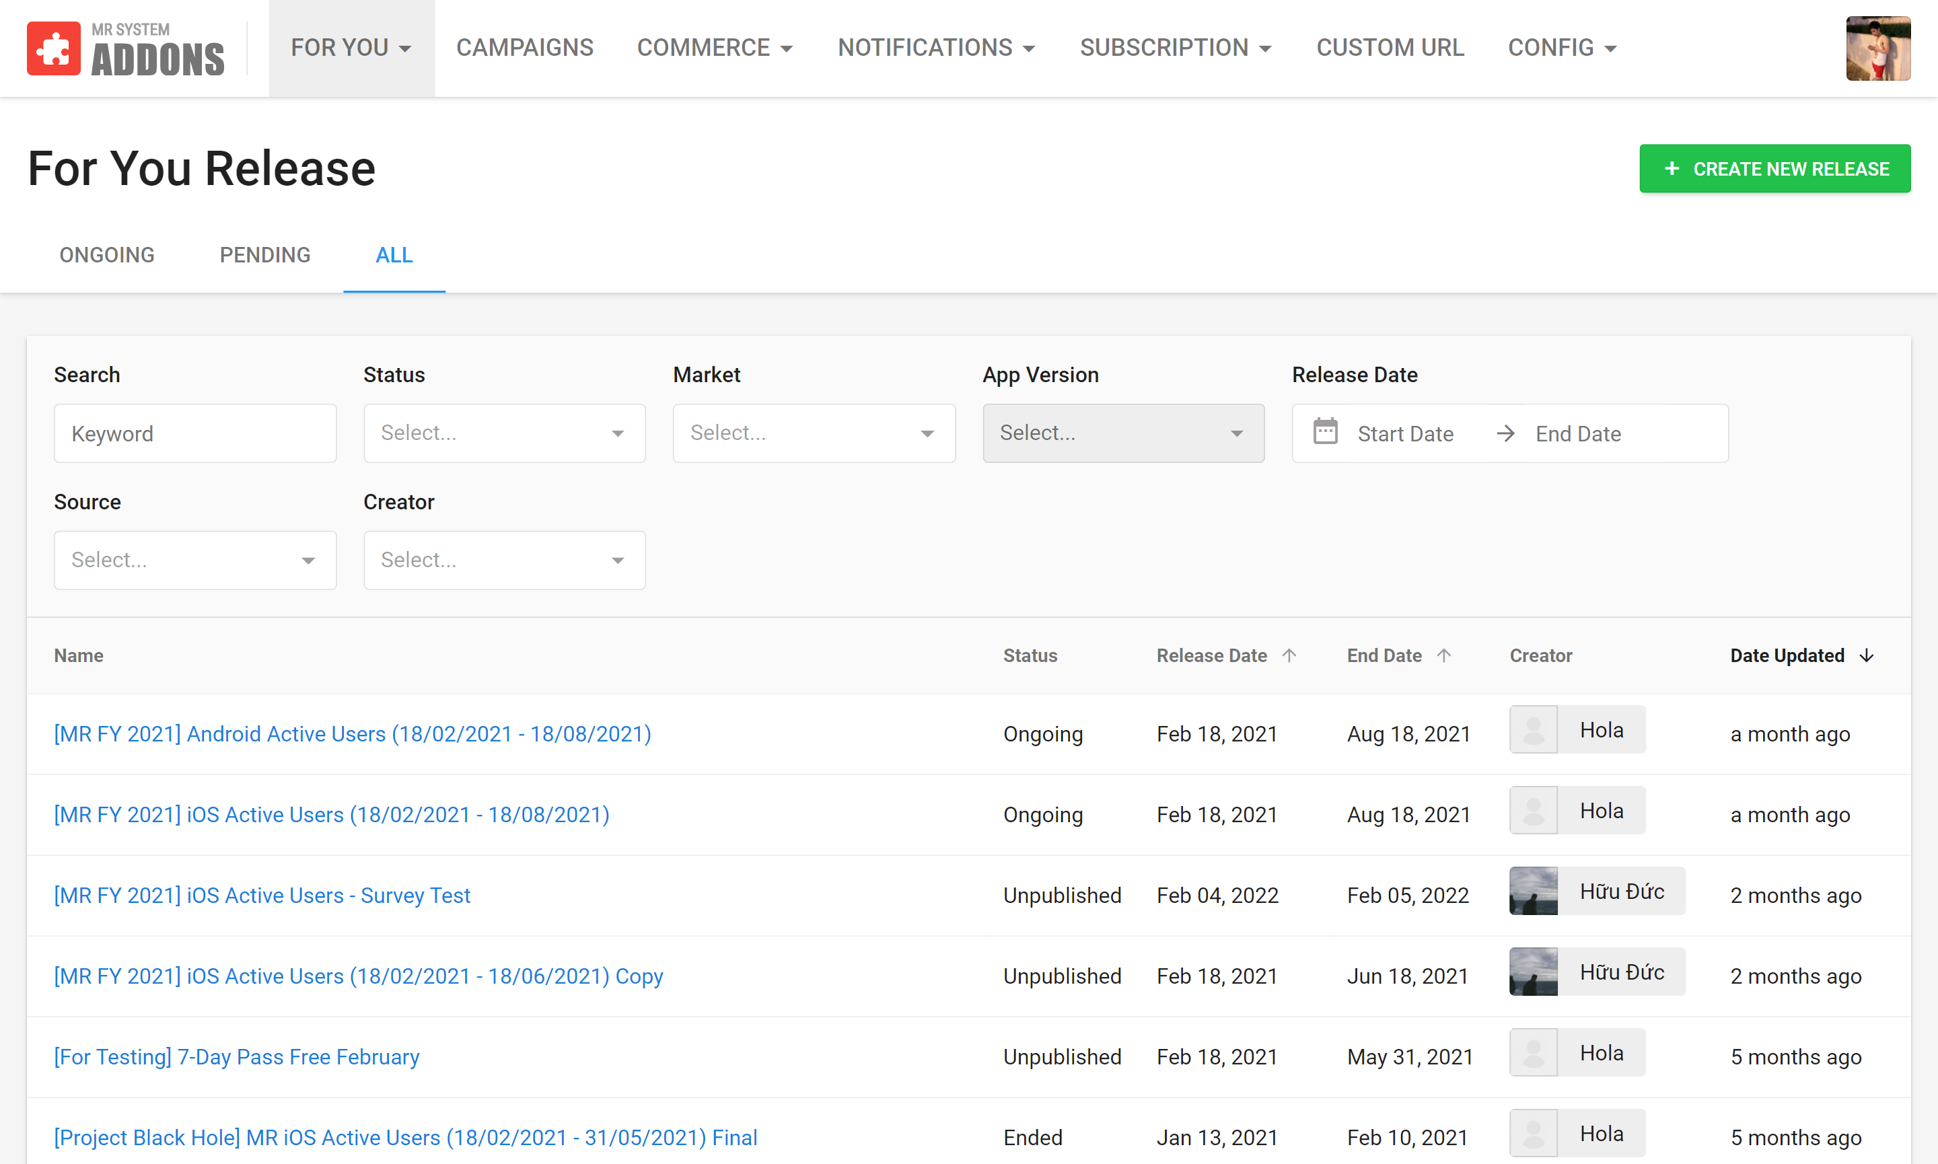Open the user profile avatar menu
The width and height of the screenshot is (1938, 1164).
click(x=1877, y=48)
